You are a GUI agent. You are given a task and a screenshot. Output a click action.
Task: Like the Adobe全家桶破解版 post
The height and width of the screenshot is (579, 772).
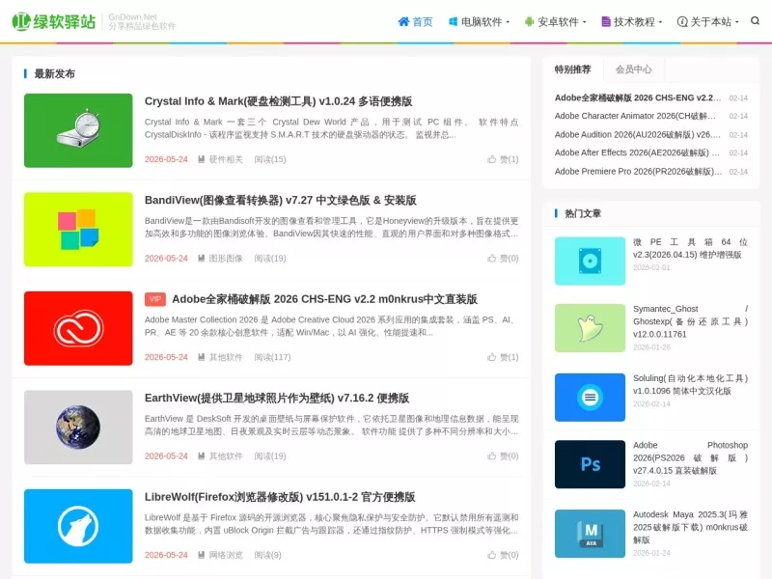point(503,357)
